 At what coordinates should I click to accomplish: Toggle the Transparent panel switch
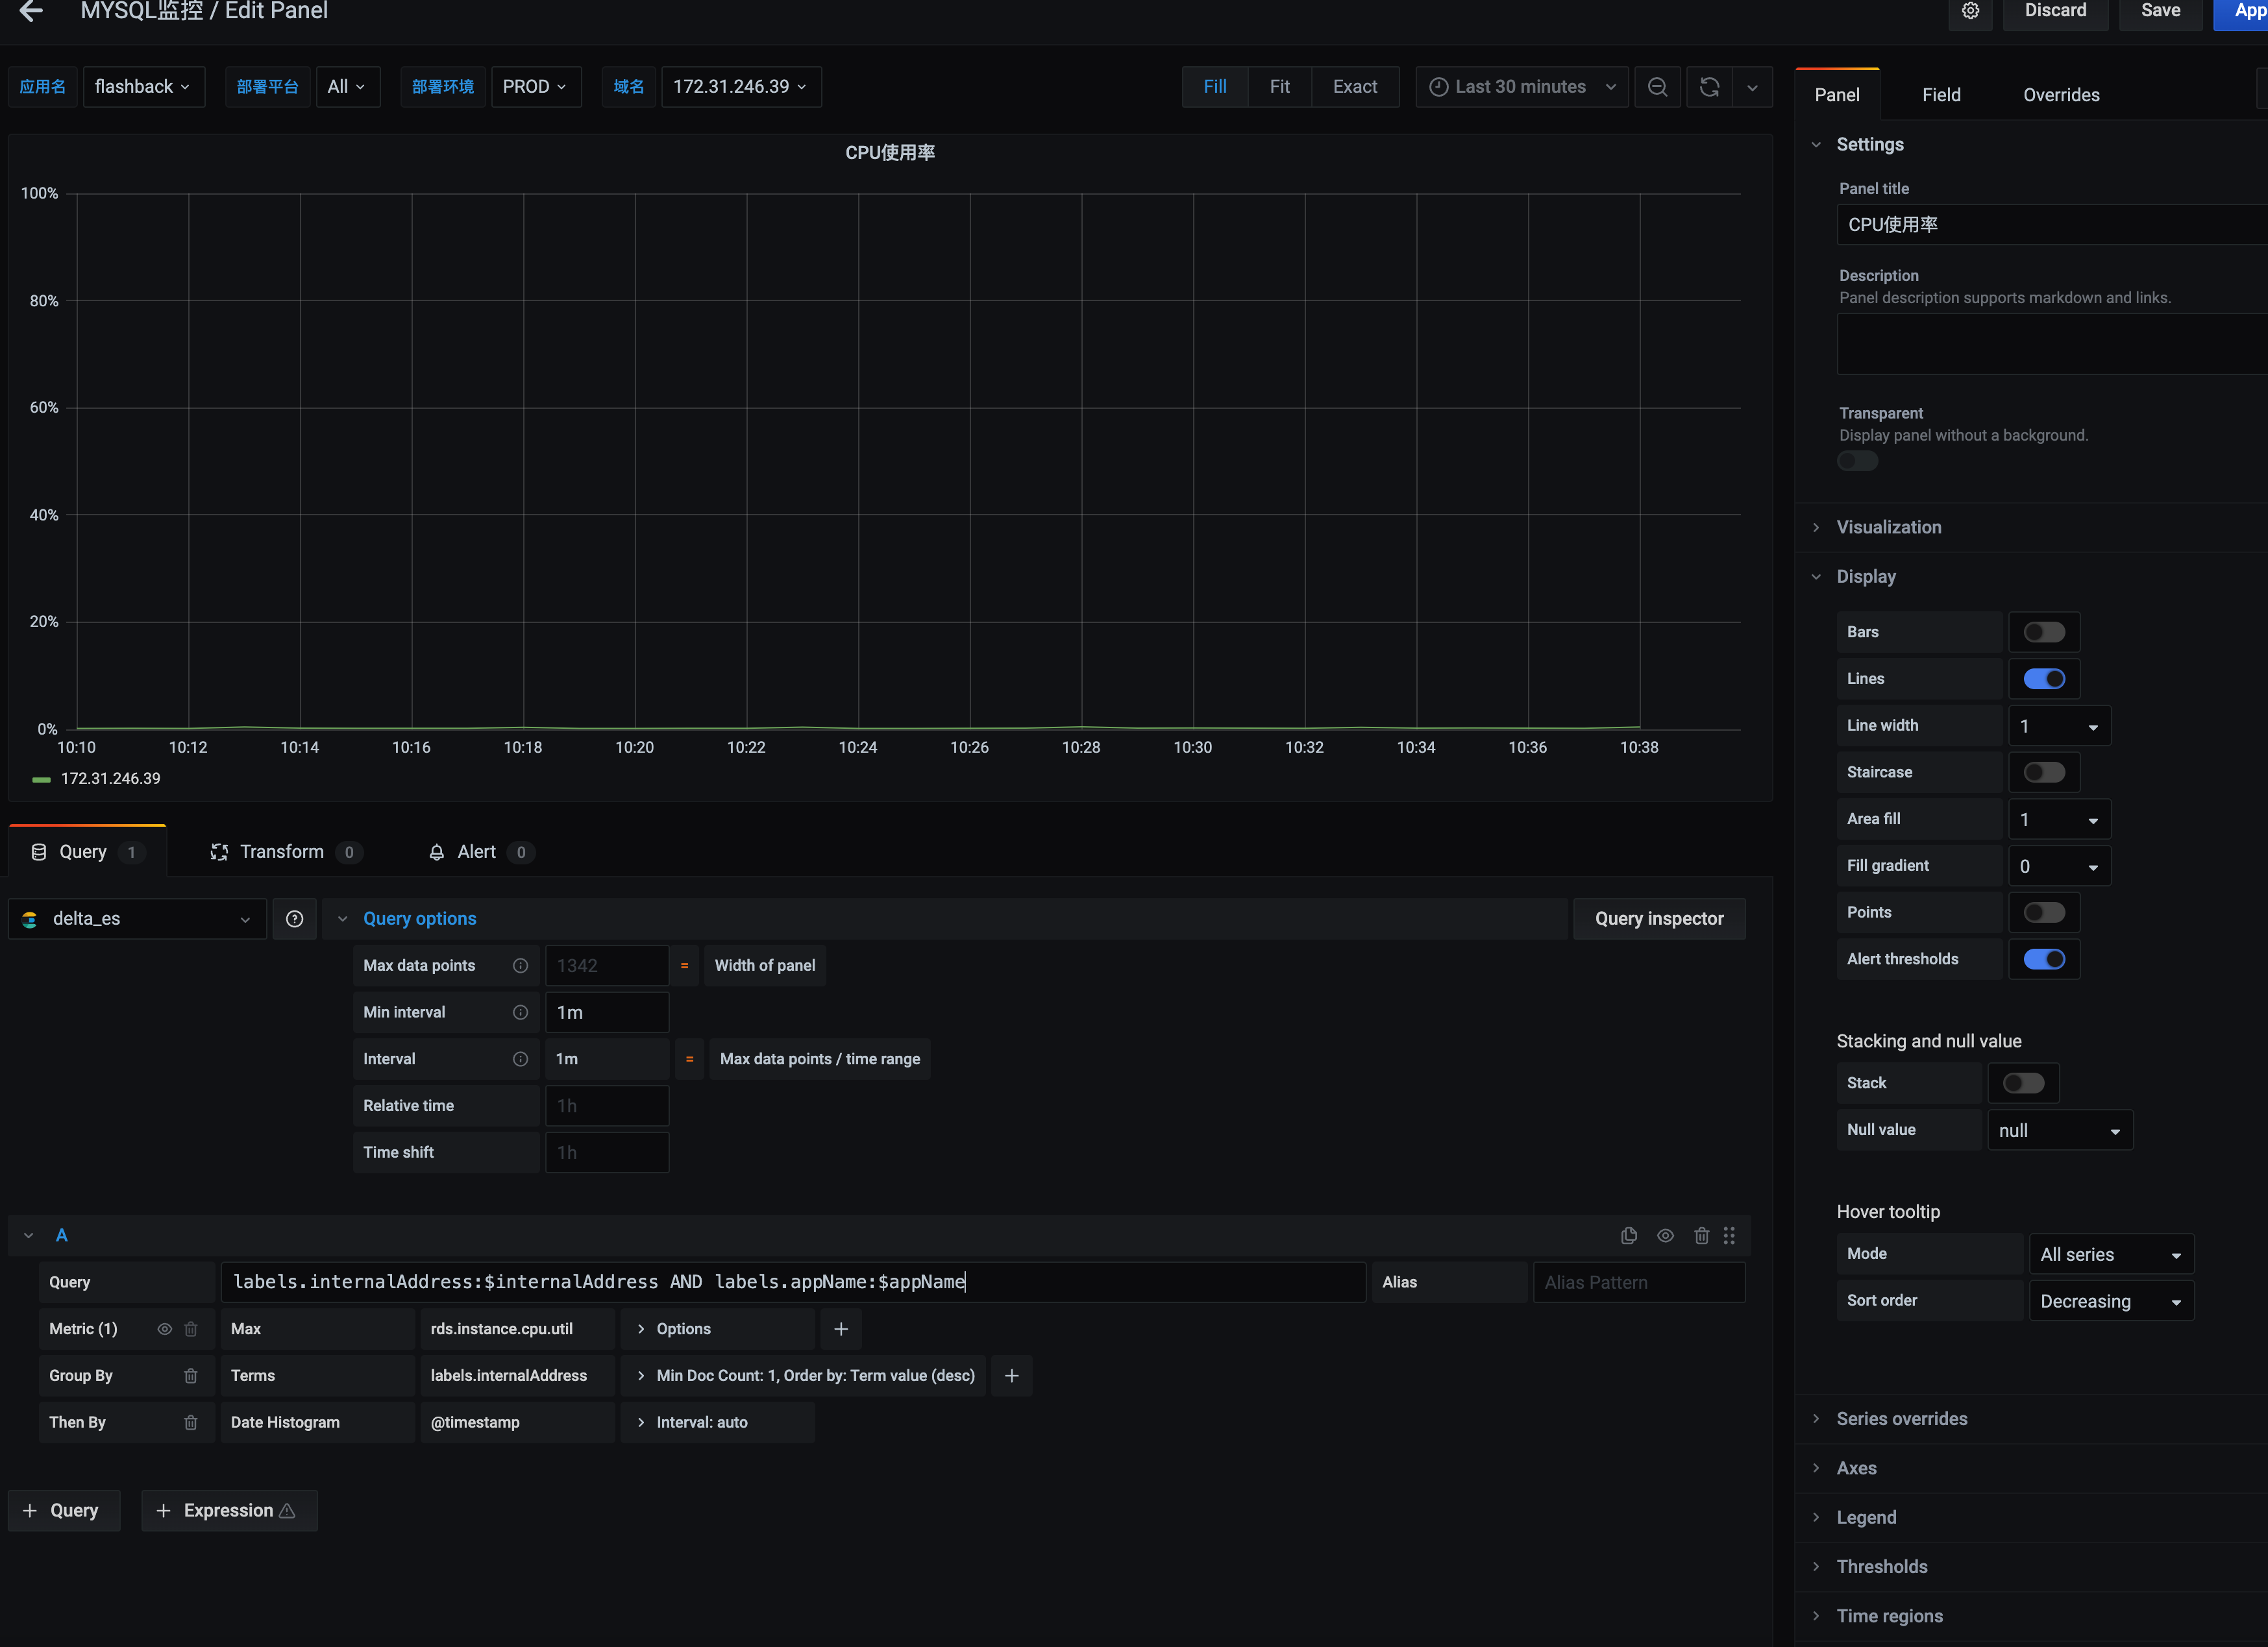tap(1858, 461)
